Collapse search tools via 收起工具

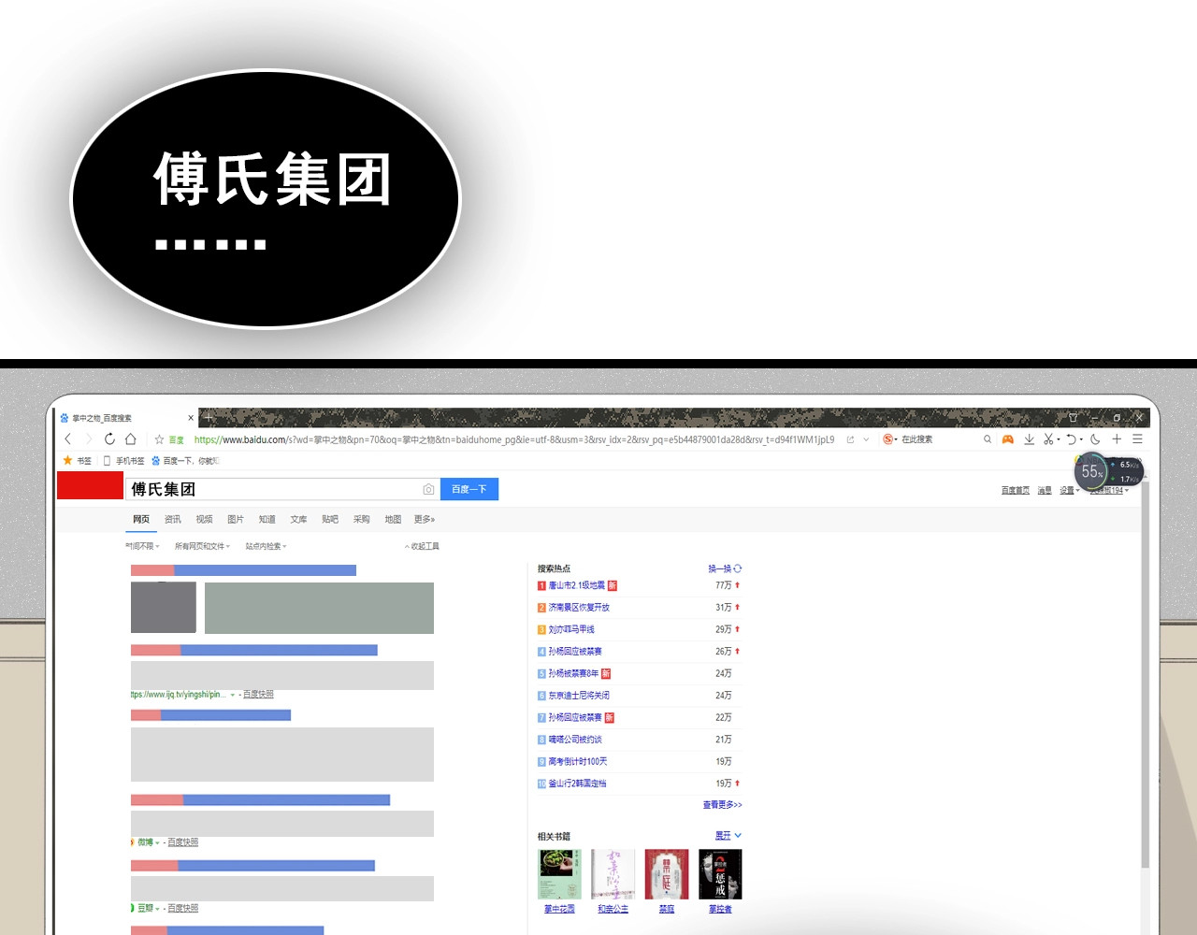423,546
